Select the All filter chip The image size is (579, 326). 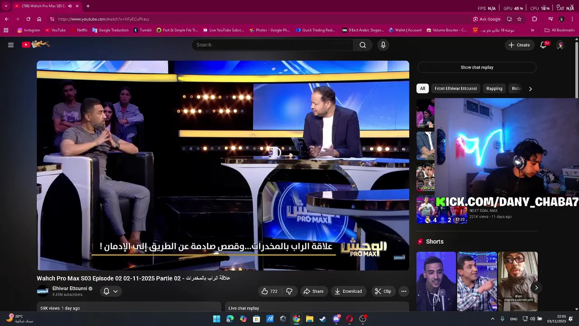pos(422,89)
